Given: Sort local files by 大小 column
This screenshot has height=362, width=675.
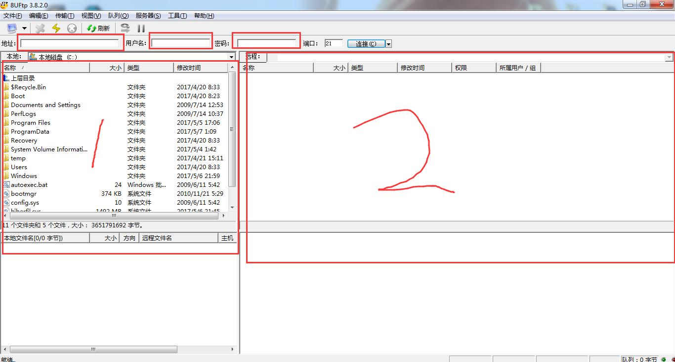Looking at the screenshot, I should pos(107,68).
